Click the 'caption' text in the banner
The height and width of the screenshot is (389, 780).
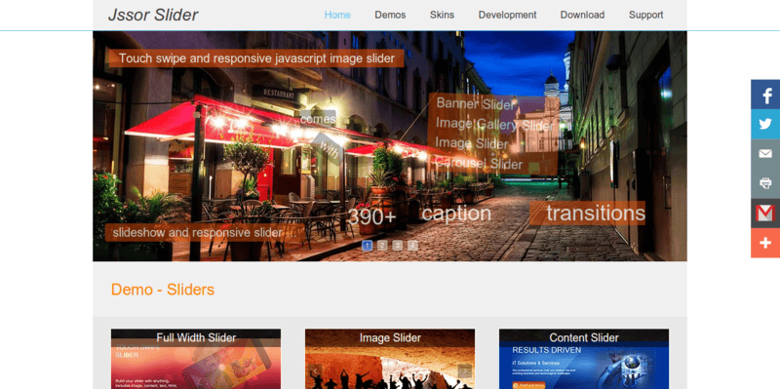pos(456,214)
